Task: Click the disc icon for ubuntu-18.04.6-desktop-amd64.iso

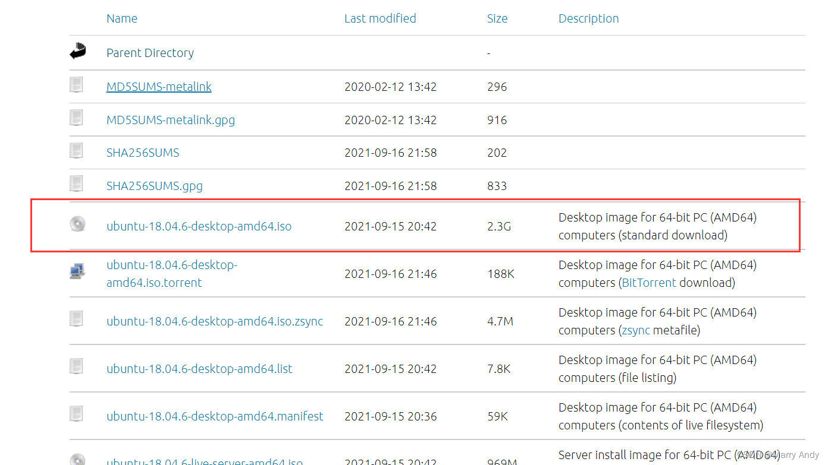Action: tap(77, 224)
